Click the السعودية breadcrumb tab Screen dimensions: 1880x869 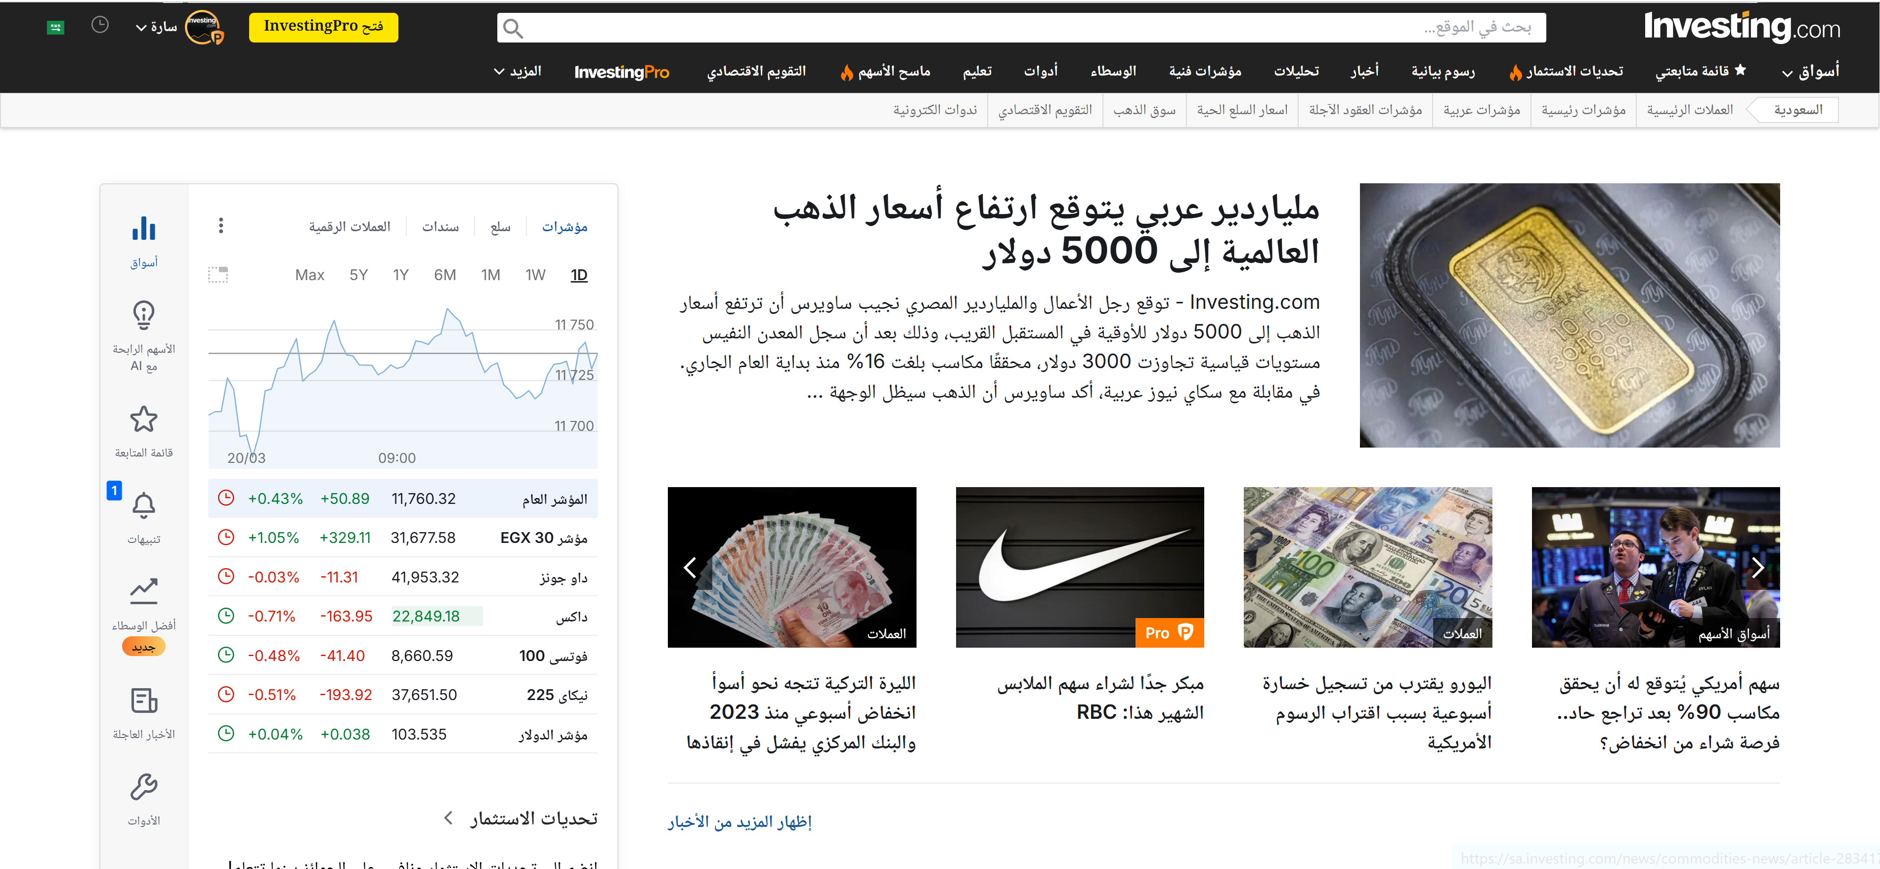(1798, 110)
